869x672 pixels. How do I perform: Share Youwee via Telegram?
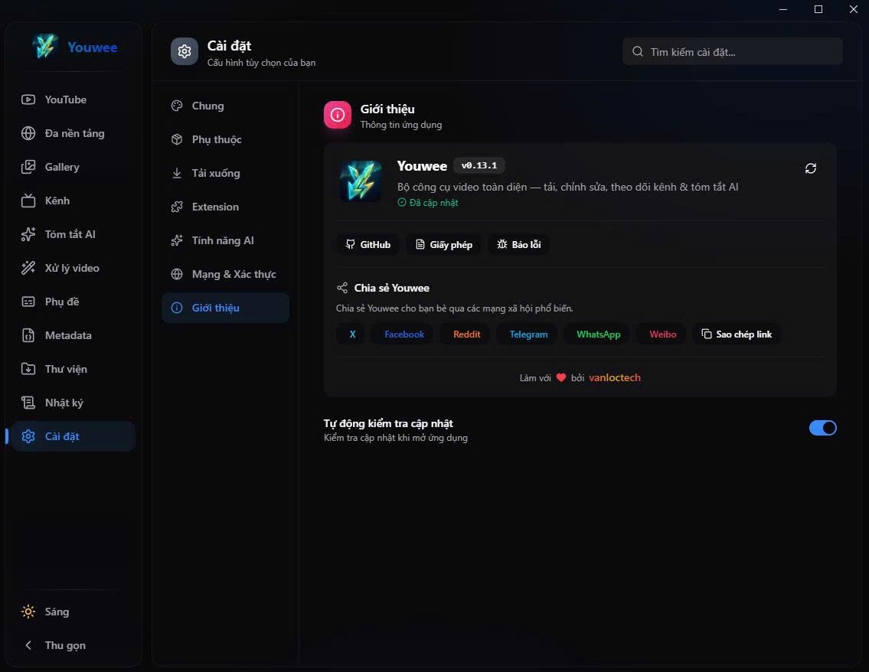click(x=528, y=334)
